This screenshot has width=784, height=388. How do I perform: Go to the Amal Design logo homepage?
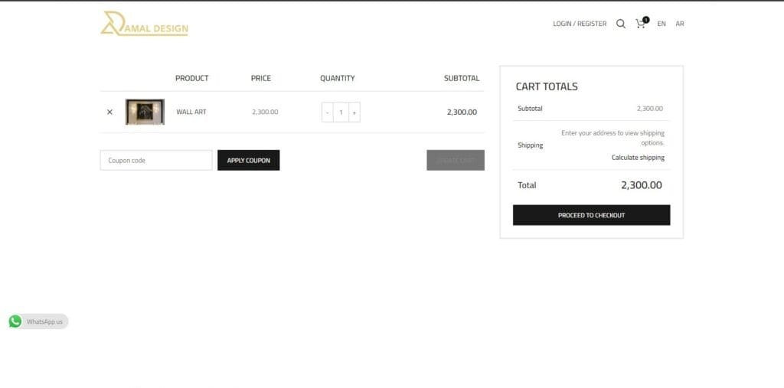tap(145, 24)
